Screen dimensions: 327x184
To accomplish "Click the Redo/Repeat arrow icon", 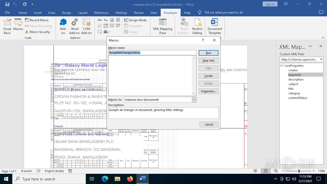I will point(25,4).
